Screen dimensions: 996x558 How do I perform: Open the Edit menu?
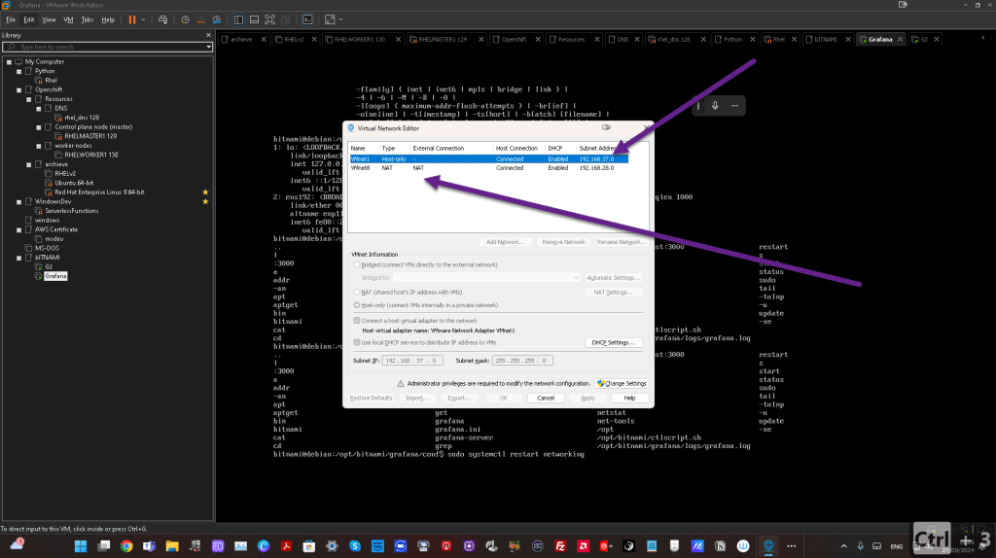(x=28, y=19)
